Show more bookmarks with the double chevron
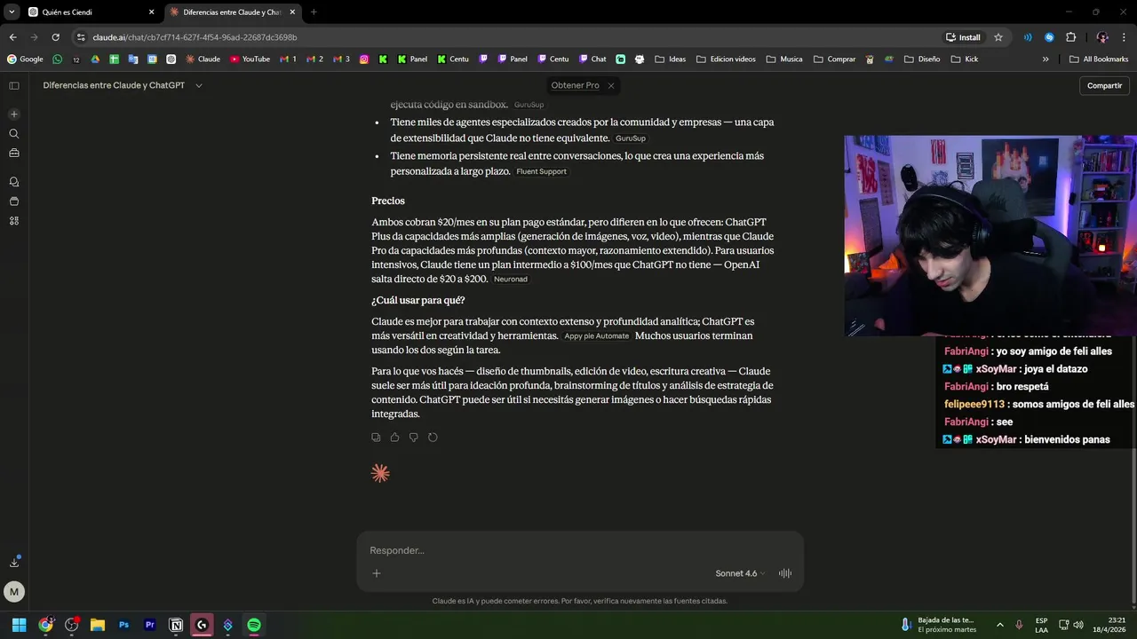 1046,59
